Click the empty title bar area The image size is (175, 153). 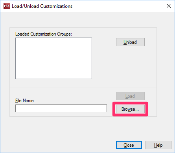(x=118, y=6)
